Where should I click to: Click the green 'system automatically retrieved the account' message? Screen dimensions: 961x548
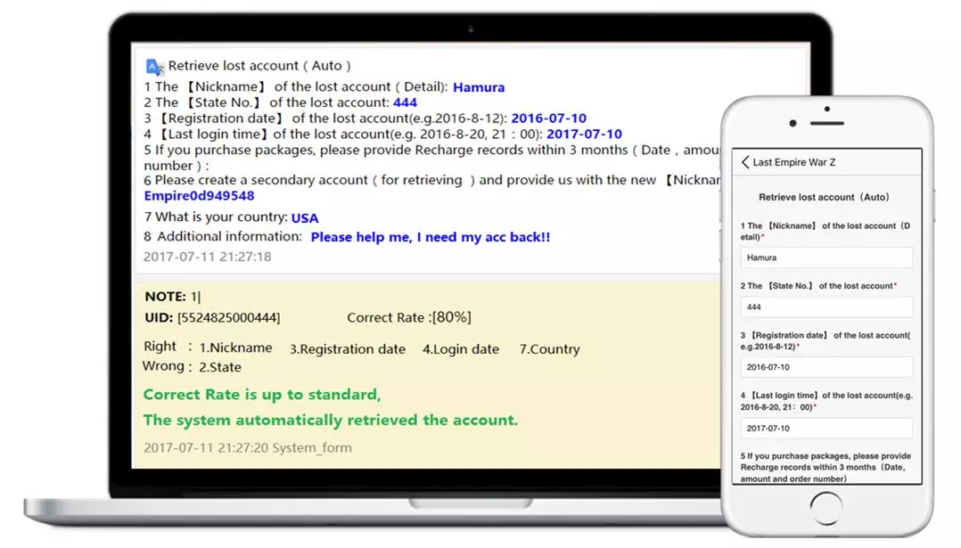(x=330, y=420)
